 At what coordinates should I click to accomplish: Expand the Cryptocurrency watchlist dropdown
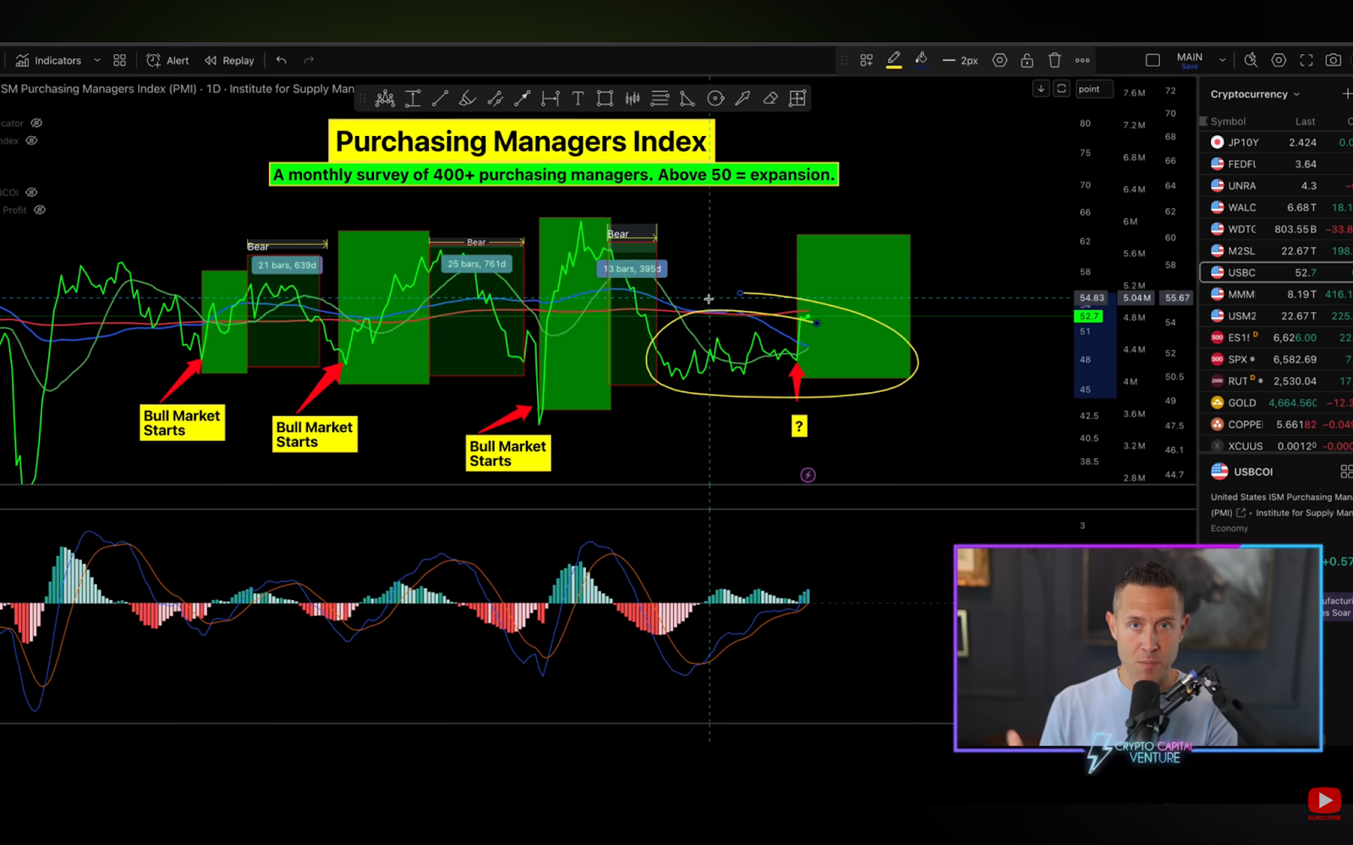1254,95
